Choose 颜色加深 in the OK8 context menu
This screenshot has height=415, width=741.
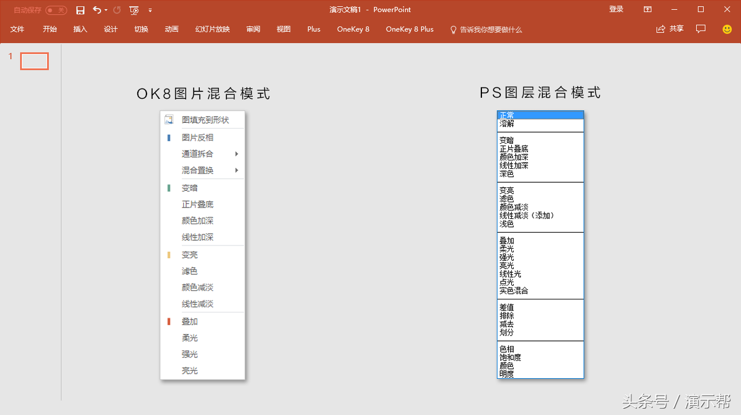point(203,221)
